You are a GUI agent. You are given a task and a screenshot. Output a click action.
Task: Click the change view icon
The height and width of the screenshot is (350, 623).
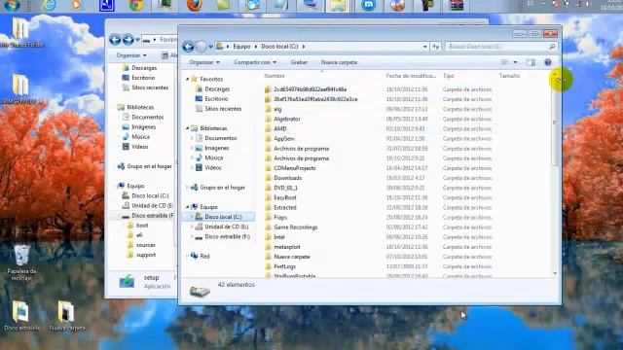click(x=505, y=62)
